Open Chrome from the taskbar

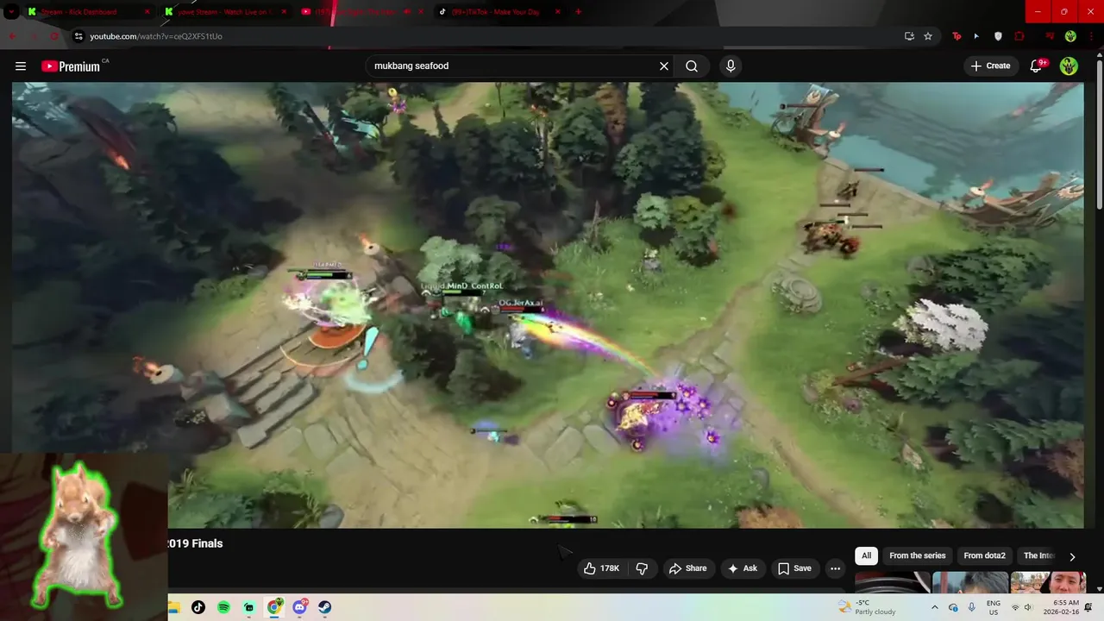274,607
